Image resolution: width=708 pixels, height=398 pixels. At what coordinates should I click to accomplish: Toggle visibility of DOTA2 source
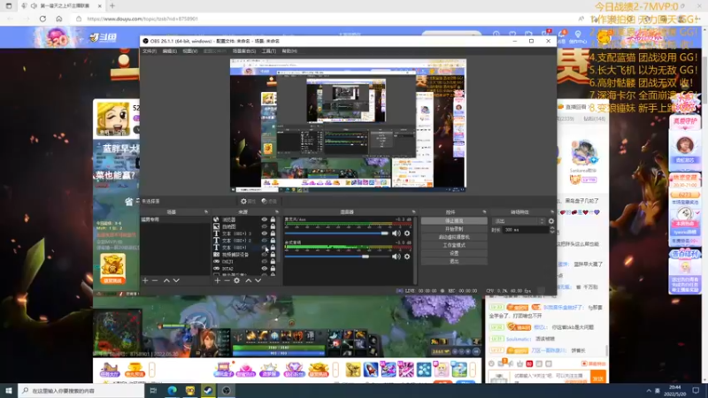pyautogui.click(x=264, y=269)
